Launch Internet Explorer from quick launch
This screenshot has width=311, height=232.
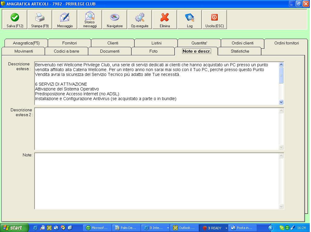point(35,228)
